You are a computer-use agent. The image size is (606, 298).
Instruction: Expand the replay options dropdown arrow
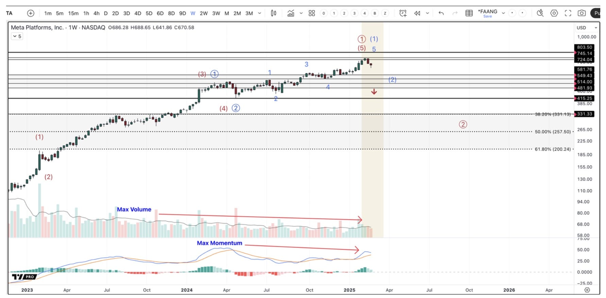click(x=427, y=13)
